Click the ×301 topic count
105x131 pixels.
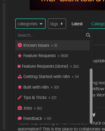(55, 88)
